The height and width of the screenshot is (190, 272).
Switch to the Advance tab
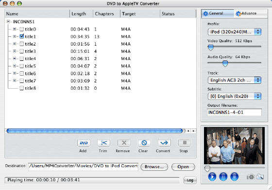[x=251, y=13]
